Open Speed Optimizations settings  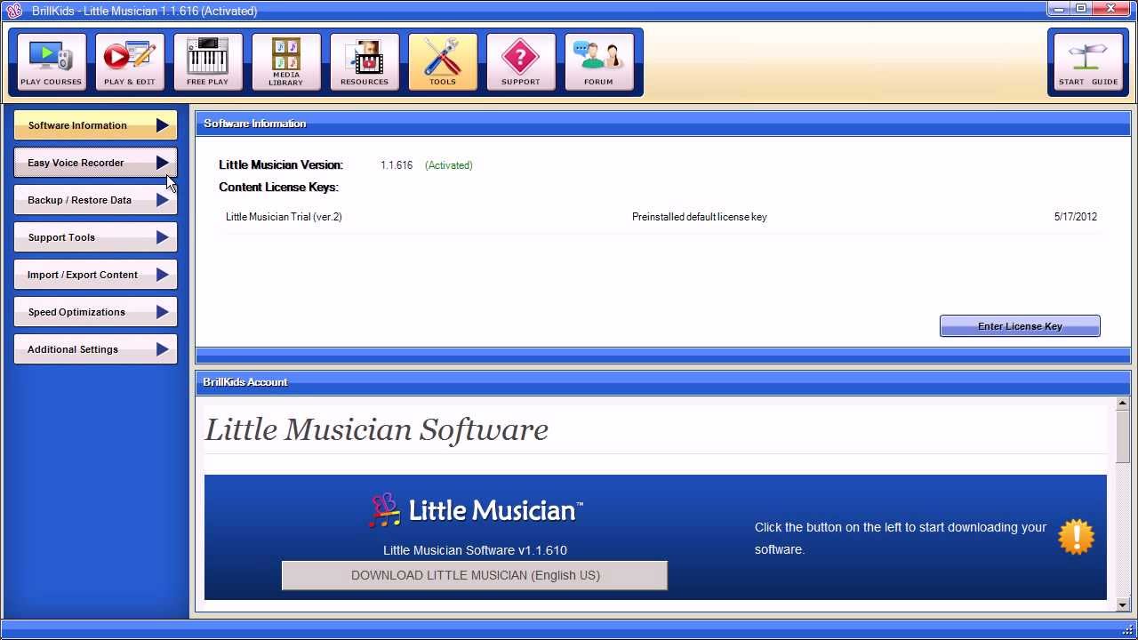(95, 312)
